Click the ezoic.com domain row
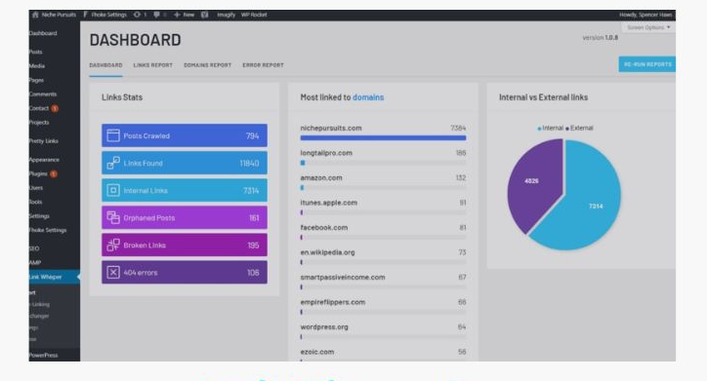Screen dimensions: 707x381 point(383,355)
